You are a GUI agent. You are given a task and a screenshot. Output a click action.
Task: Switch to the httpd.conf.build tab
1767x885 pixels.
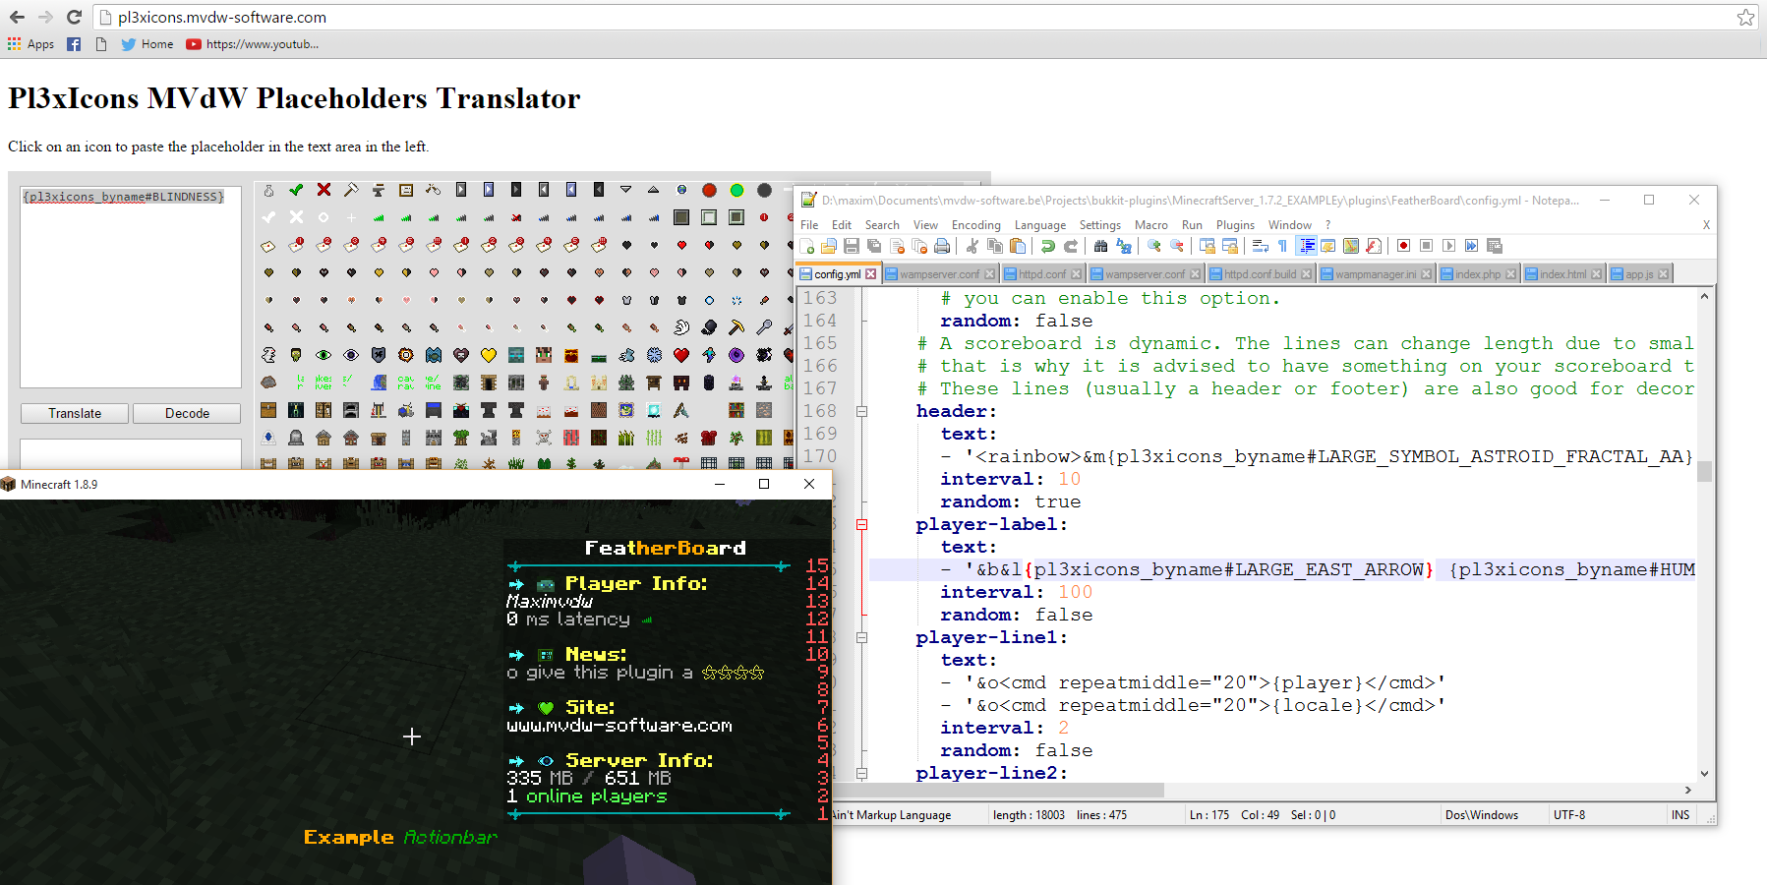[1260, 274]
